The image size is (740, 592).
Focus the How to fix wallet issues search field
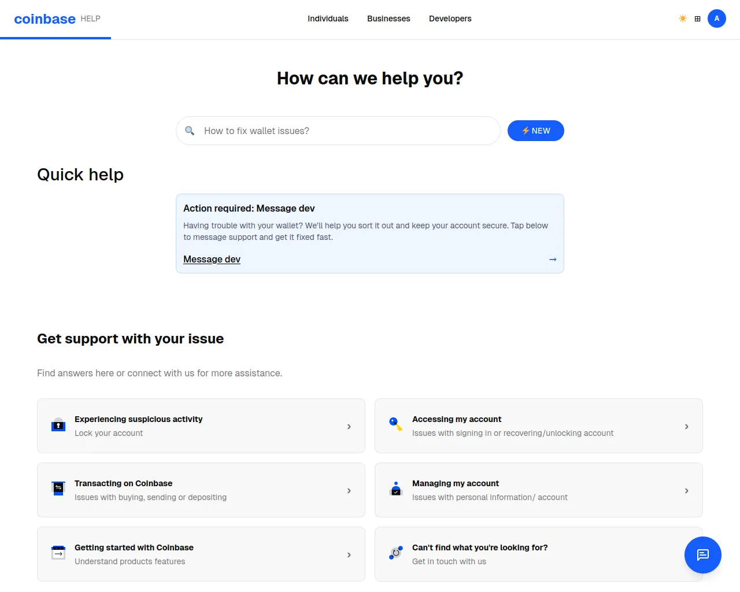pos(338,131)
